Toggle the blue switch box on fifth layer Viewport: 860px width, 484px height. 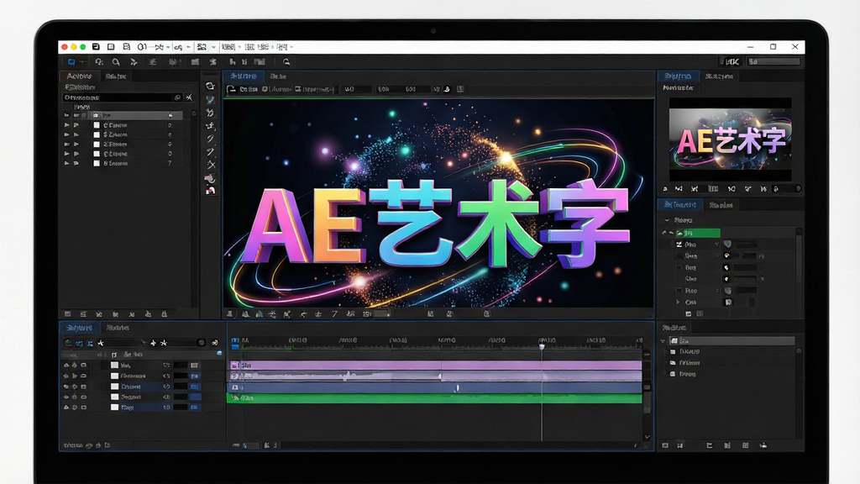194,408
